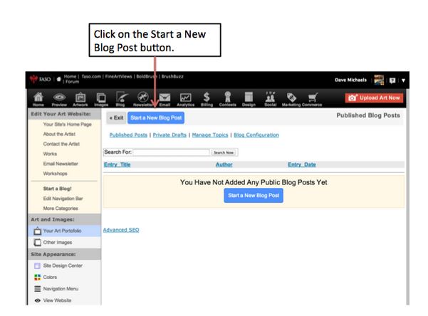Sort by Author column

224,164
